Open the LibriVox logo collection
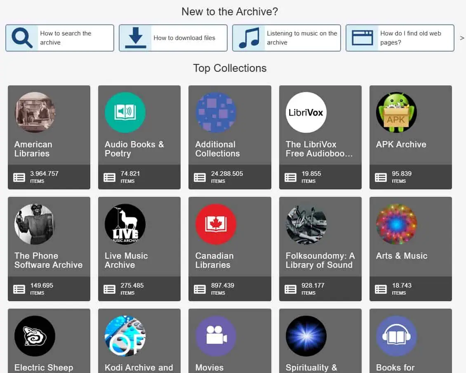Screen dimensions: 466x373 (306, 112)
